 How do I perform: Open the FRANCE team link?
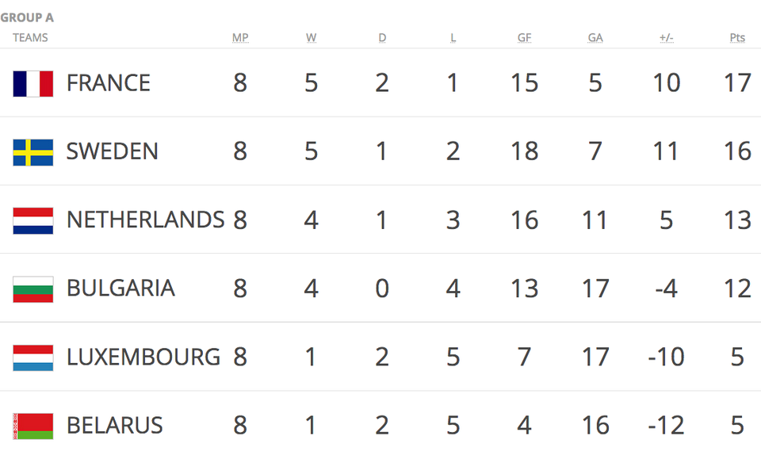pyautogui.click(x=109, y=83)
